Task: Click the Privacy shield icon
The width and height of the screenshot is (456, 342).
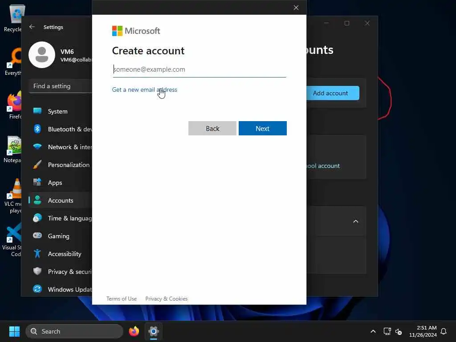Action: click(37, 271)
